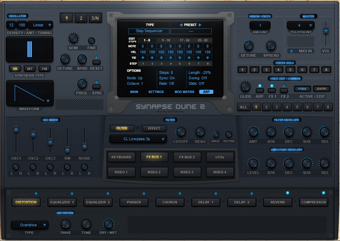Open the MSEG 2 panel button

pos(154,172)
